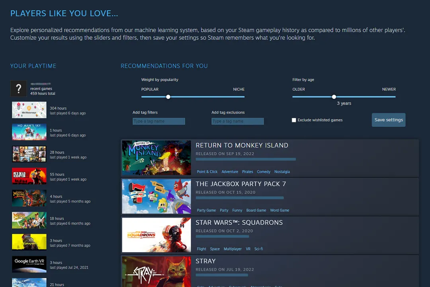
Task: Select the Grand Theft Auto V thumbnail
Action: (x=29, y=154)
